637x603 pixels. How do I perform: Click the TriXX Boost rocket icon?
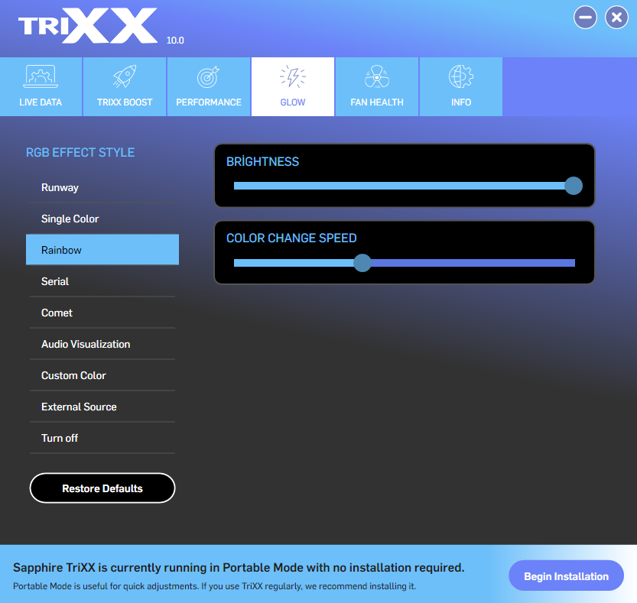pos(125,76)
